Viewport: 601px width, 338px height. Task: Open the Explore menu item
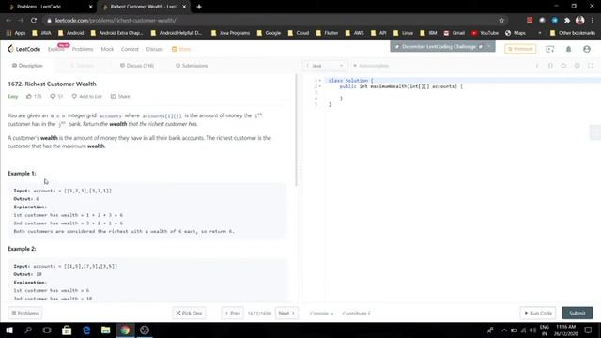[56, 49]
